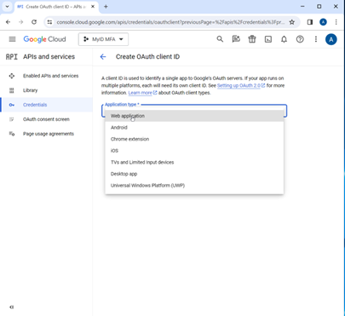Click the Google account avatar in header
345x316 pixels.
[331, 39]
